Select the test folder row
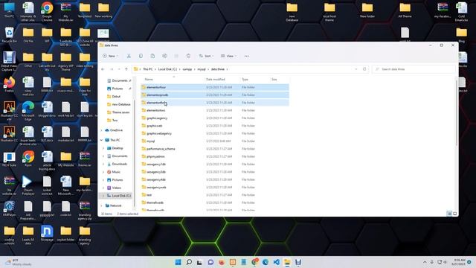 tap(215, 195)
